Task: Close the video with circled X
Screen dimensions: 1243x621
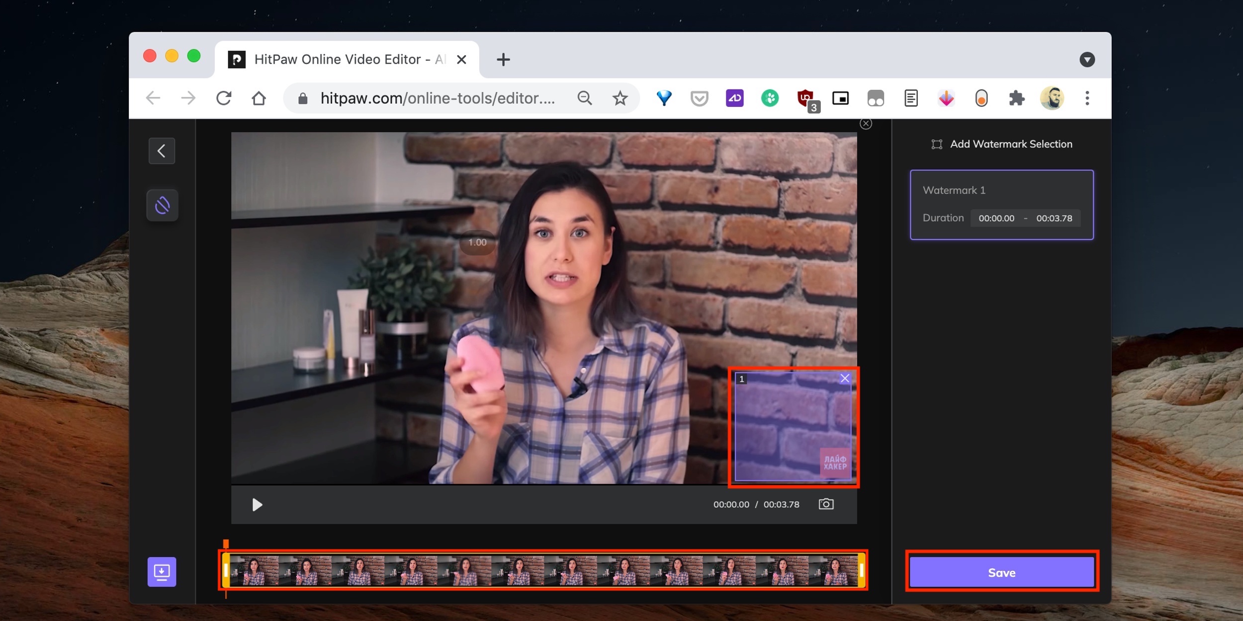Action: [866, 124]
